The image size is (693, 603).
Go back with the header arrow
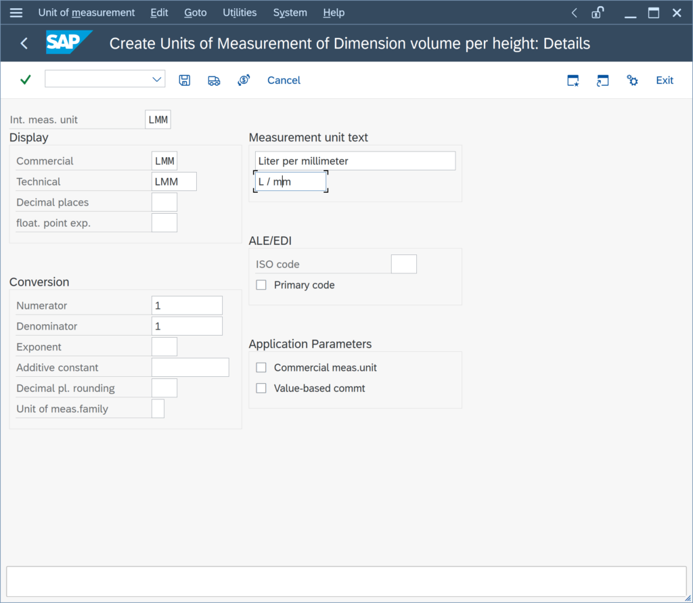(x=24, y=43)
